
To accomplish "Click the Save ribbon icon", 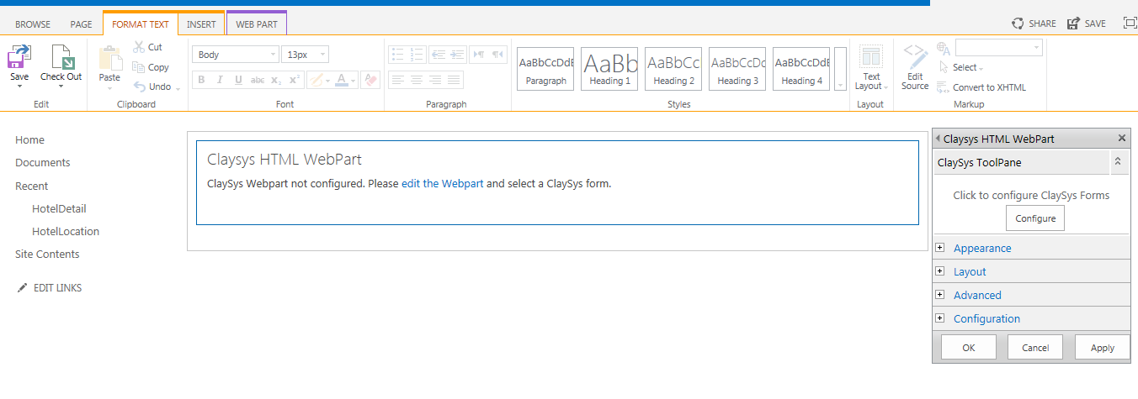I will pos(19,57).
